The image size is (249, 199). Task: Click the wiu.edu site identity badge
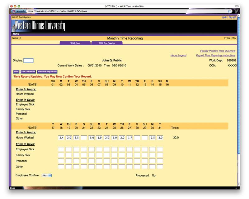click(x=18, y=11)
